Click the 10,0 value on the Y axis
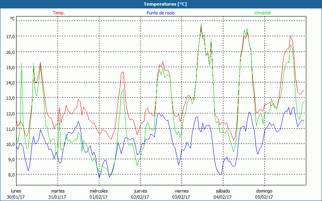 10,144
